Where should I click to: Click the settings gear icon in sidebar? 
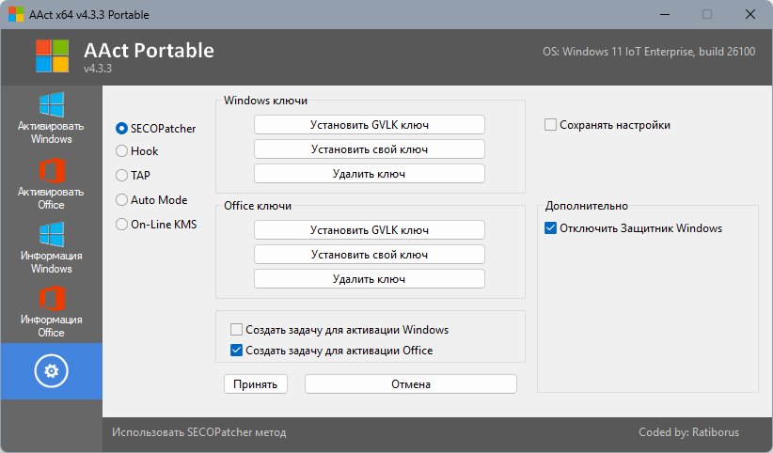[x=51, y=371]
